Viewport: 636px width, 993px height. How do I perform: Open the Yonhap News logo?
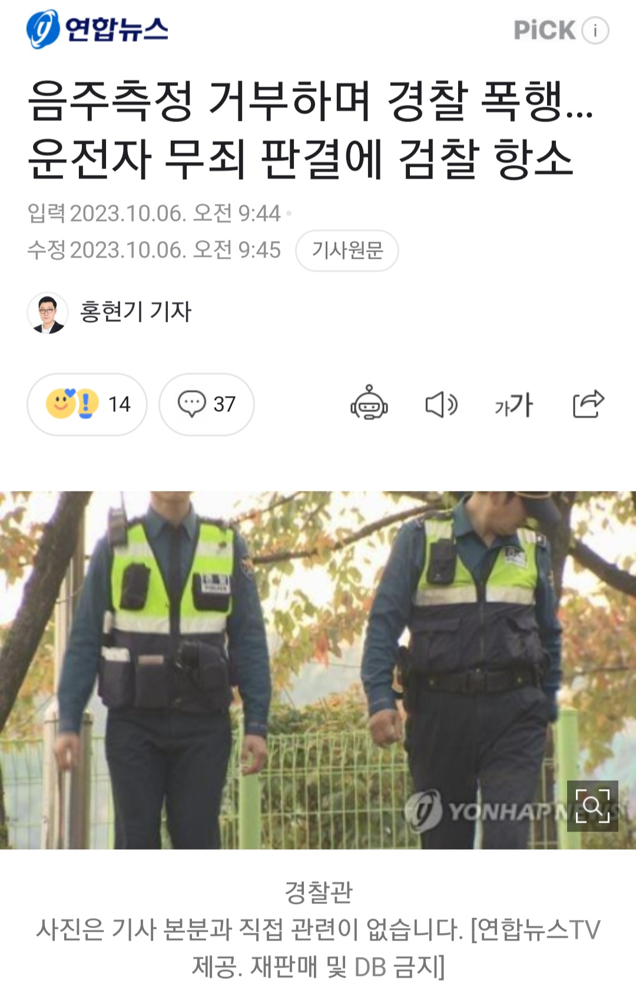click(97, 29)
